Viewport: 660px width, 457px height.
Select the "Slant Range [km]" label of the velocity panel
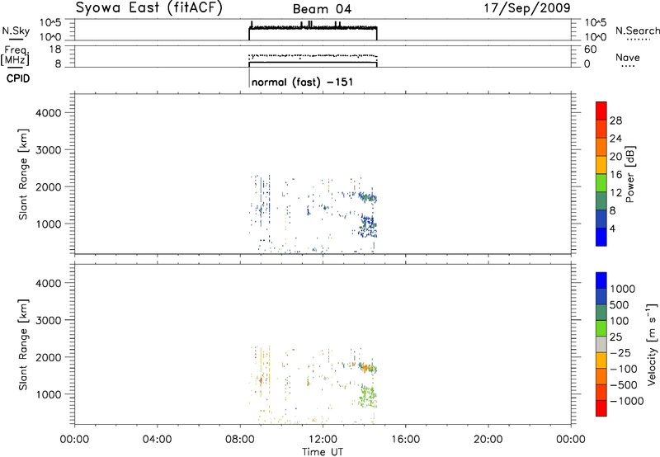(23, 344)
